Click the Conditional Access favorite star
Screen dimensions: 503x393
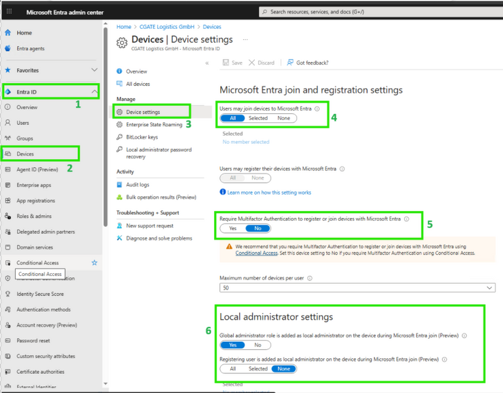tap(94, 263)
